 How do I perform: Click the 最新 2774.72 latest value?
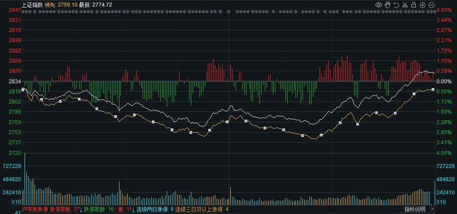point(95,5)
